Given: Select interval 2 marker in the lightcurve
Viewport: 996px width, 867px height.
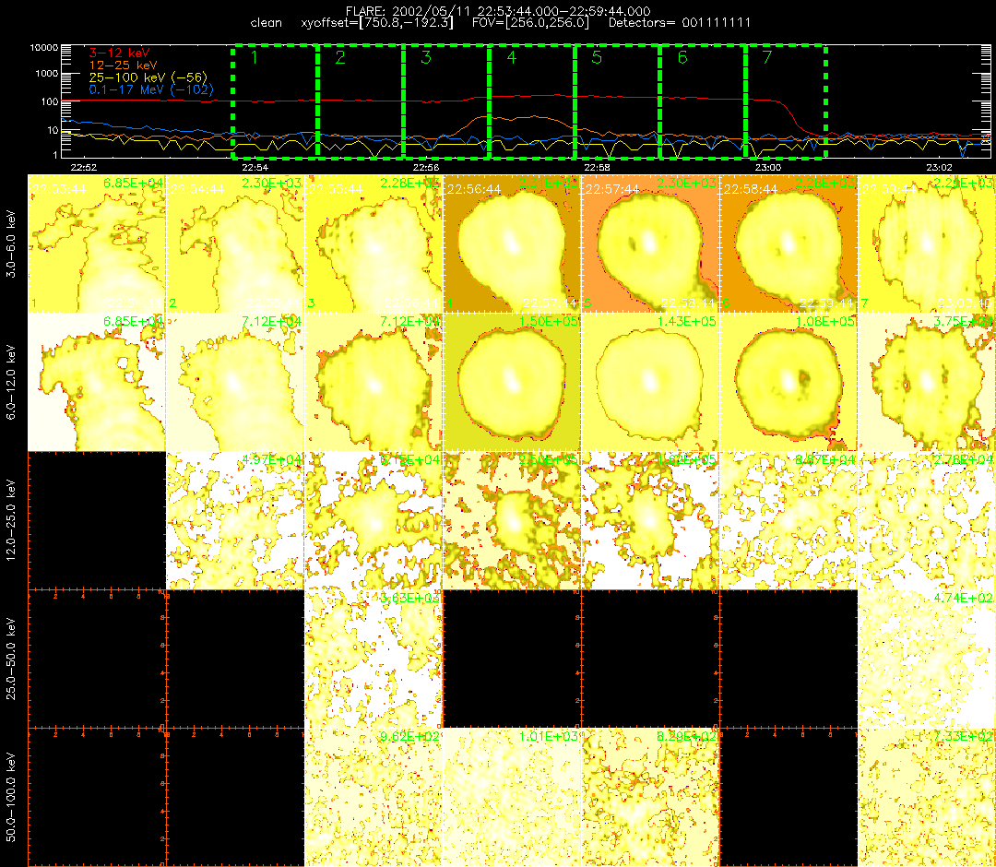Looking at the screenshot, I should pyautogui.click(x=339, y=58).
